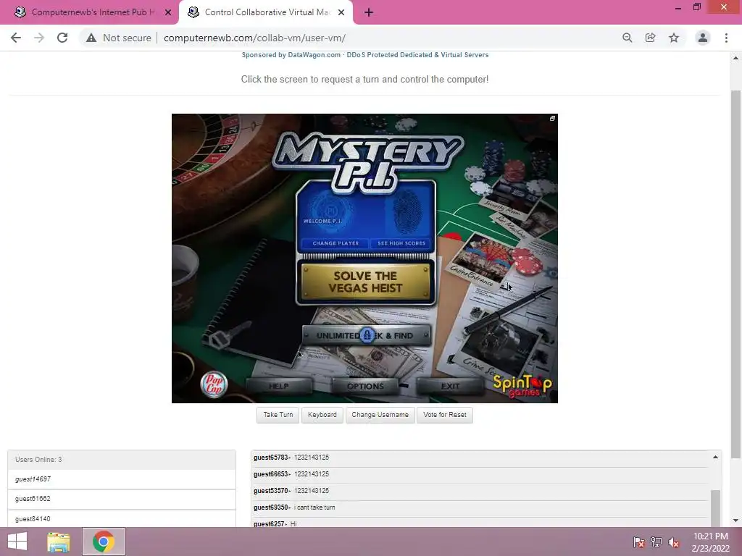Screen dimensions: 742x556
Task: Open File Explorer from the taskbar
Action: coord(58,542)
